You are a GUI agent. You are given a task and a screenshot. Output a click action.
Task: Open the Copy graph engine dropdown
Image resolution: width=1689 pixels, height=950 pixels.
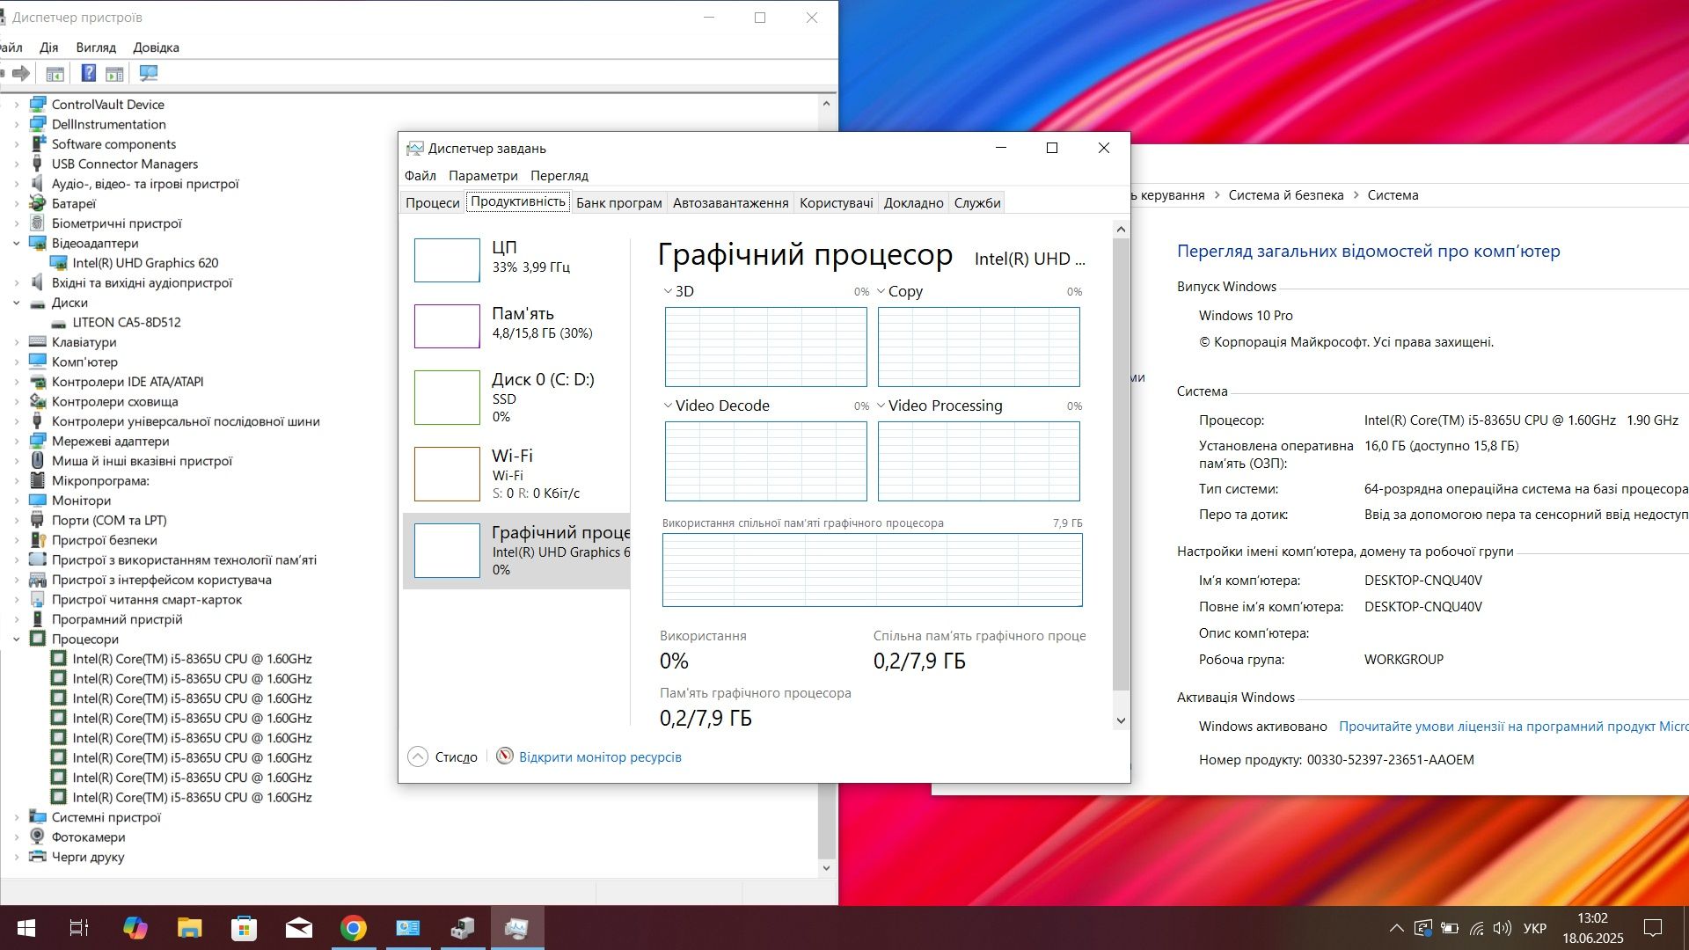click(x=881, y=291)
